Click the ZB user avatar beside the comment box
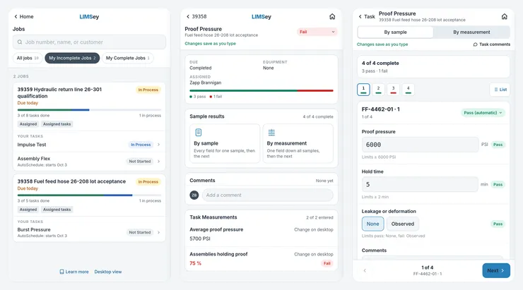Viewport: 523px width, 290px height. coord(194,195)
